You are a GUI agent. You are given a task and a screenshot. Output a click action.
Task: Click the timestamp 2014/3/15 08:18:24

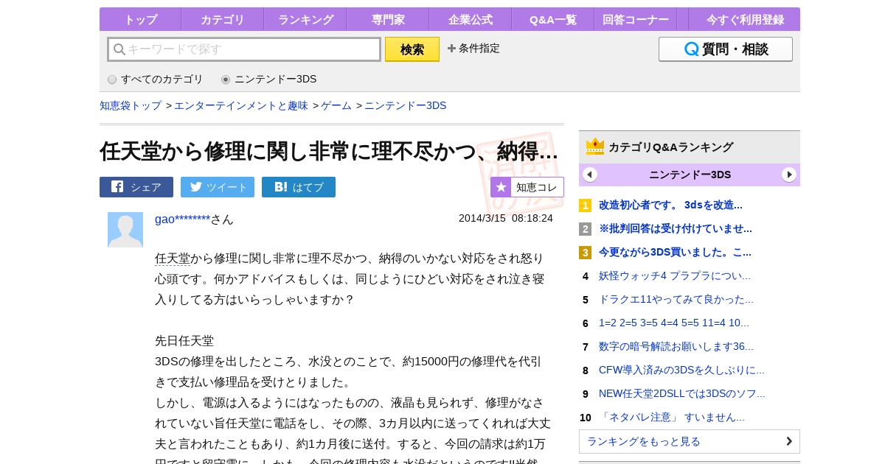(x=506, y=218)
